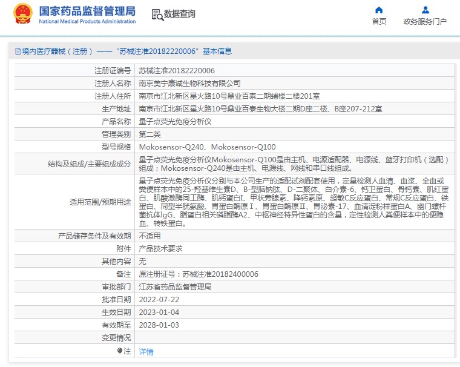The image size is (460, 367).
Task: Click the lightbulb icon beside 注
Action: click(x=119, y=351)
